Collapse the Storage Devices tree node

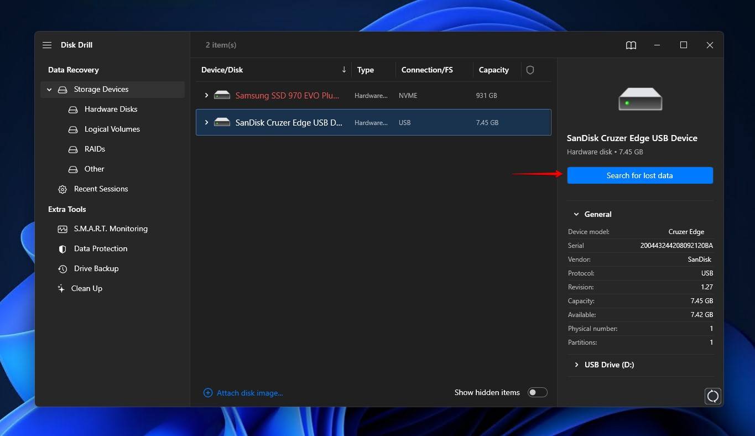pyautogui.click(x=49, y=90)
